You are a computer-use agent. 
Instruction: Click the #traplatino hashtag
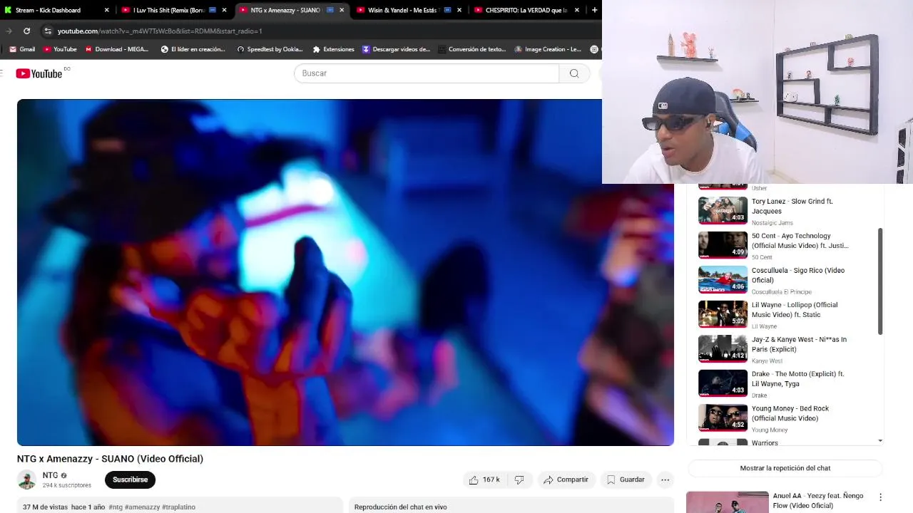(x=178, y=507)
